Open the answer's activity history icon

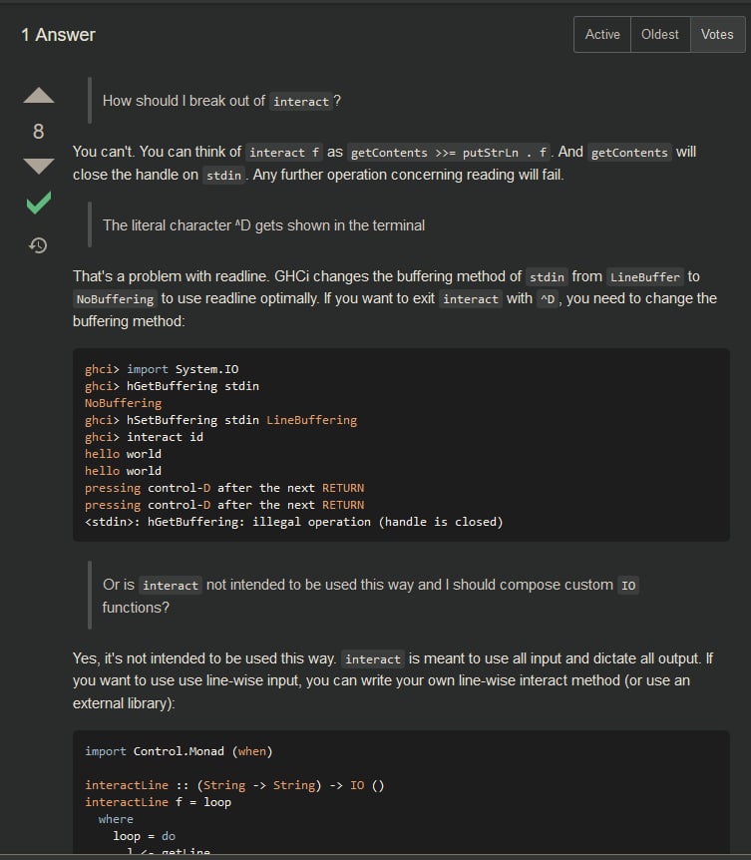(38, 244)
